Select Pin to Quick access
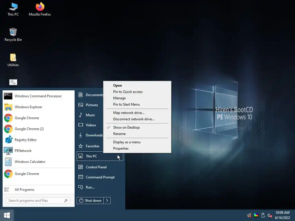 (x=137, y=92)
